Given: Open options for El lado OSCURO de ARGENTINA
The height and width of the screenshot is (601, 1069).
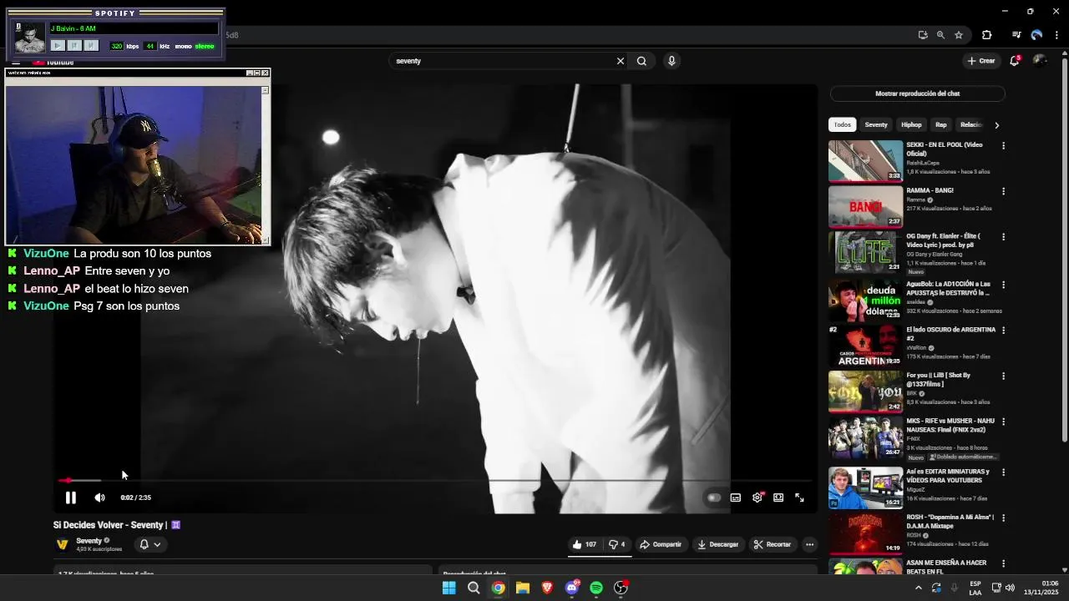Looking at the screenshot, I should pyautogui.click(x=1003, y=331).
